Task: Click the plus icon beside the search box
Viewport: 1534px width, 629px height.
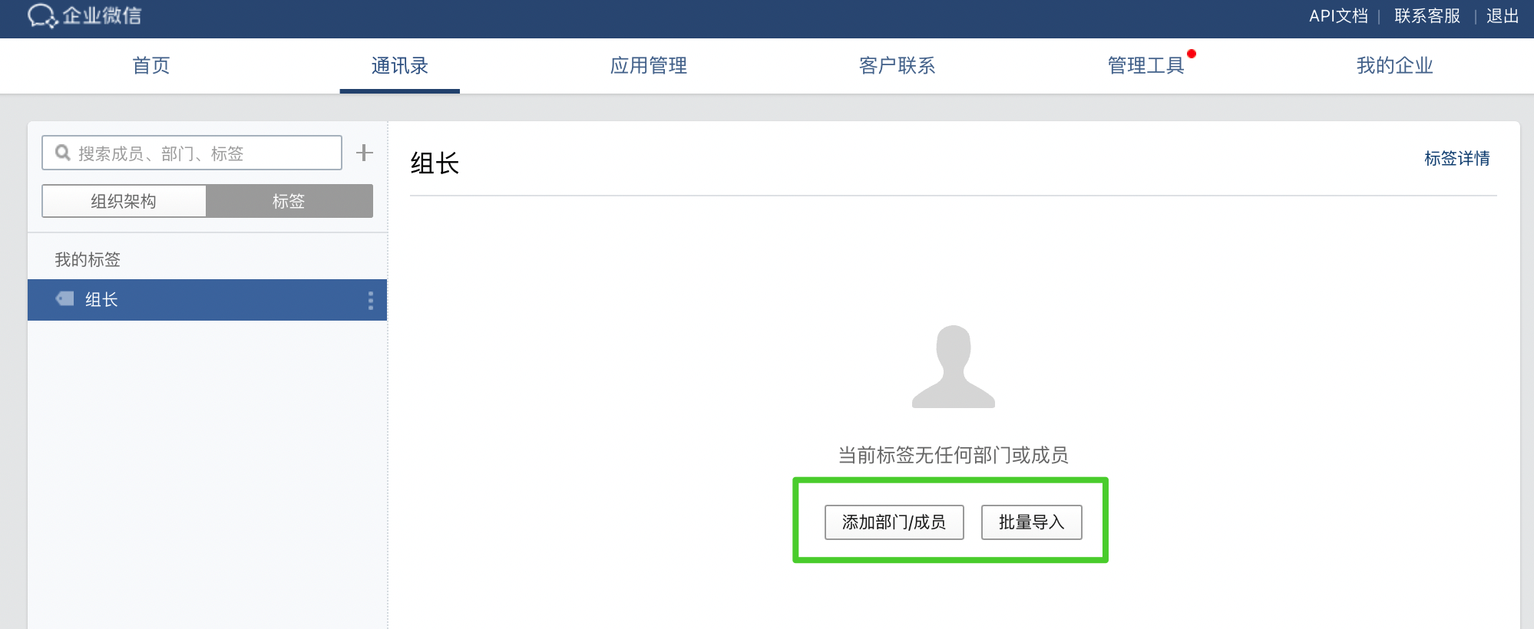Action: pos(365,153)
